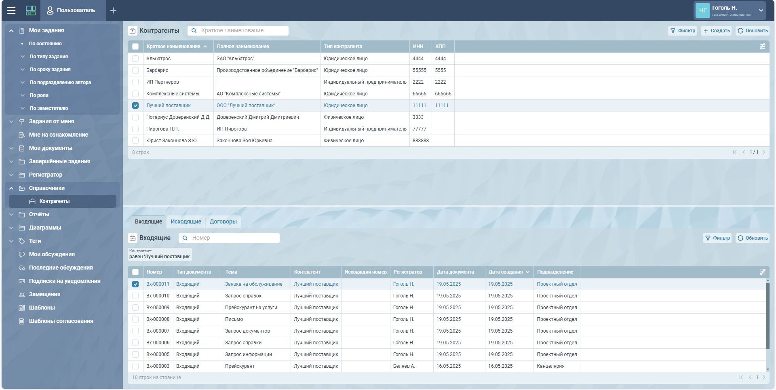Viewport: 776px width, 390px height.
Task: Open column settings for Контрагенты table
Action: pyautogui.click(x=762, y=46)
